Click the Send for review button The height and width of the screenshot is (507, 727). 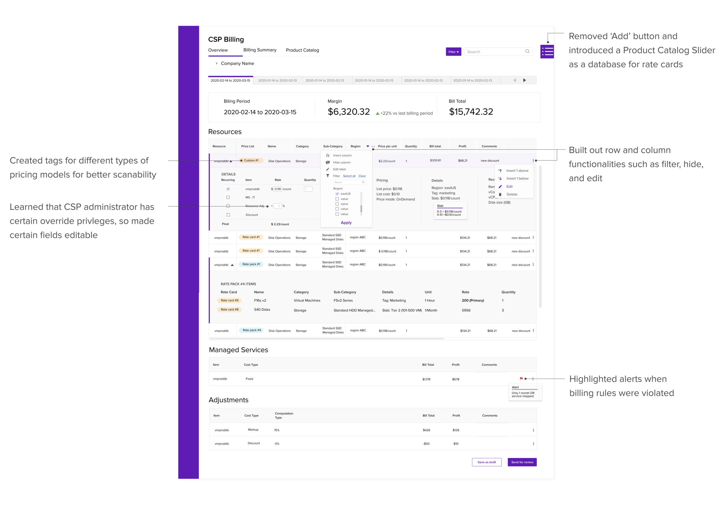[x=522, y=462]
